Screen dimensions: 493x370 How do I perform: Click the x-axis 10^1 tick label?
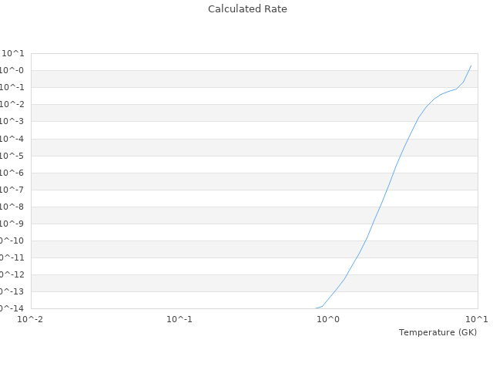click(x=477, y=319)
